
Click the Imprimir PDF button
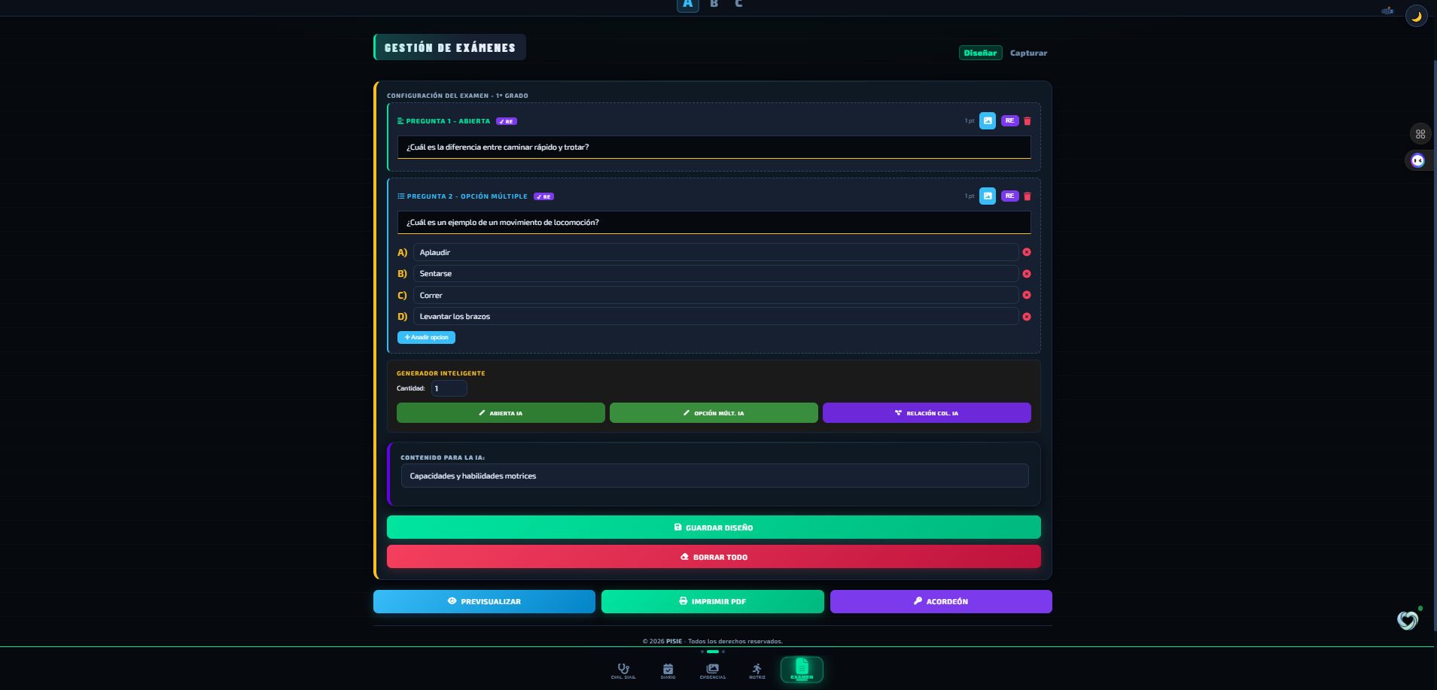pos(712,601)
